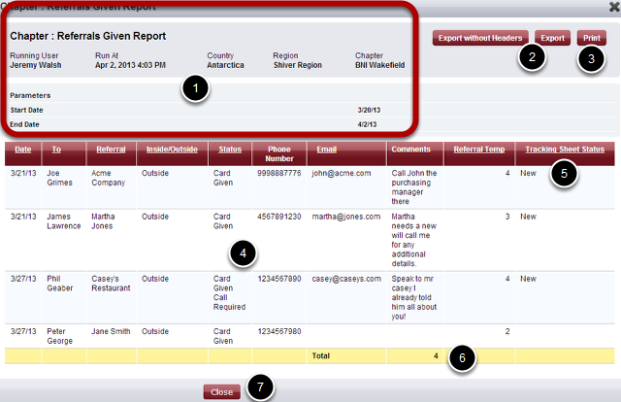The image size is (621, 402).
Task: Click the Comments column header
Action: click(412, 150)
